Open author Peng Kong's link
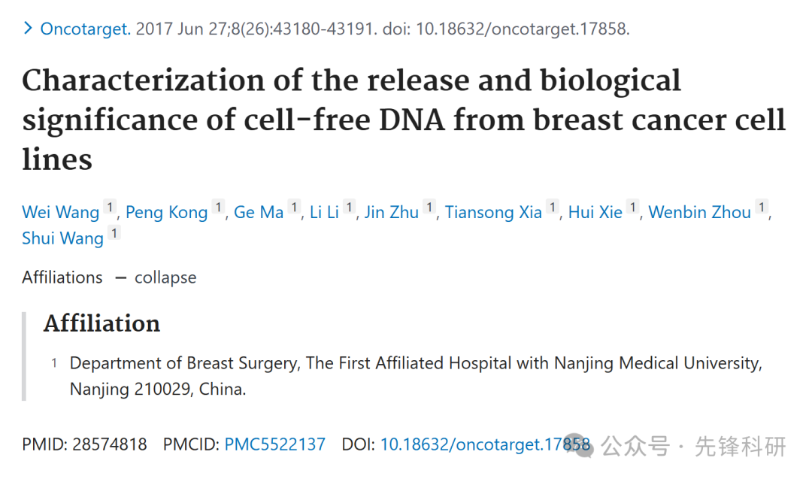812x479 pixels. [x=166, y=212]
